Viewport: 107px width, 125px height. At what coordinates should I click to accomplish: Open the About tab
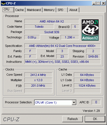point(73,10)
